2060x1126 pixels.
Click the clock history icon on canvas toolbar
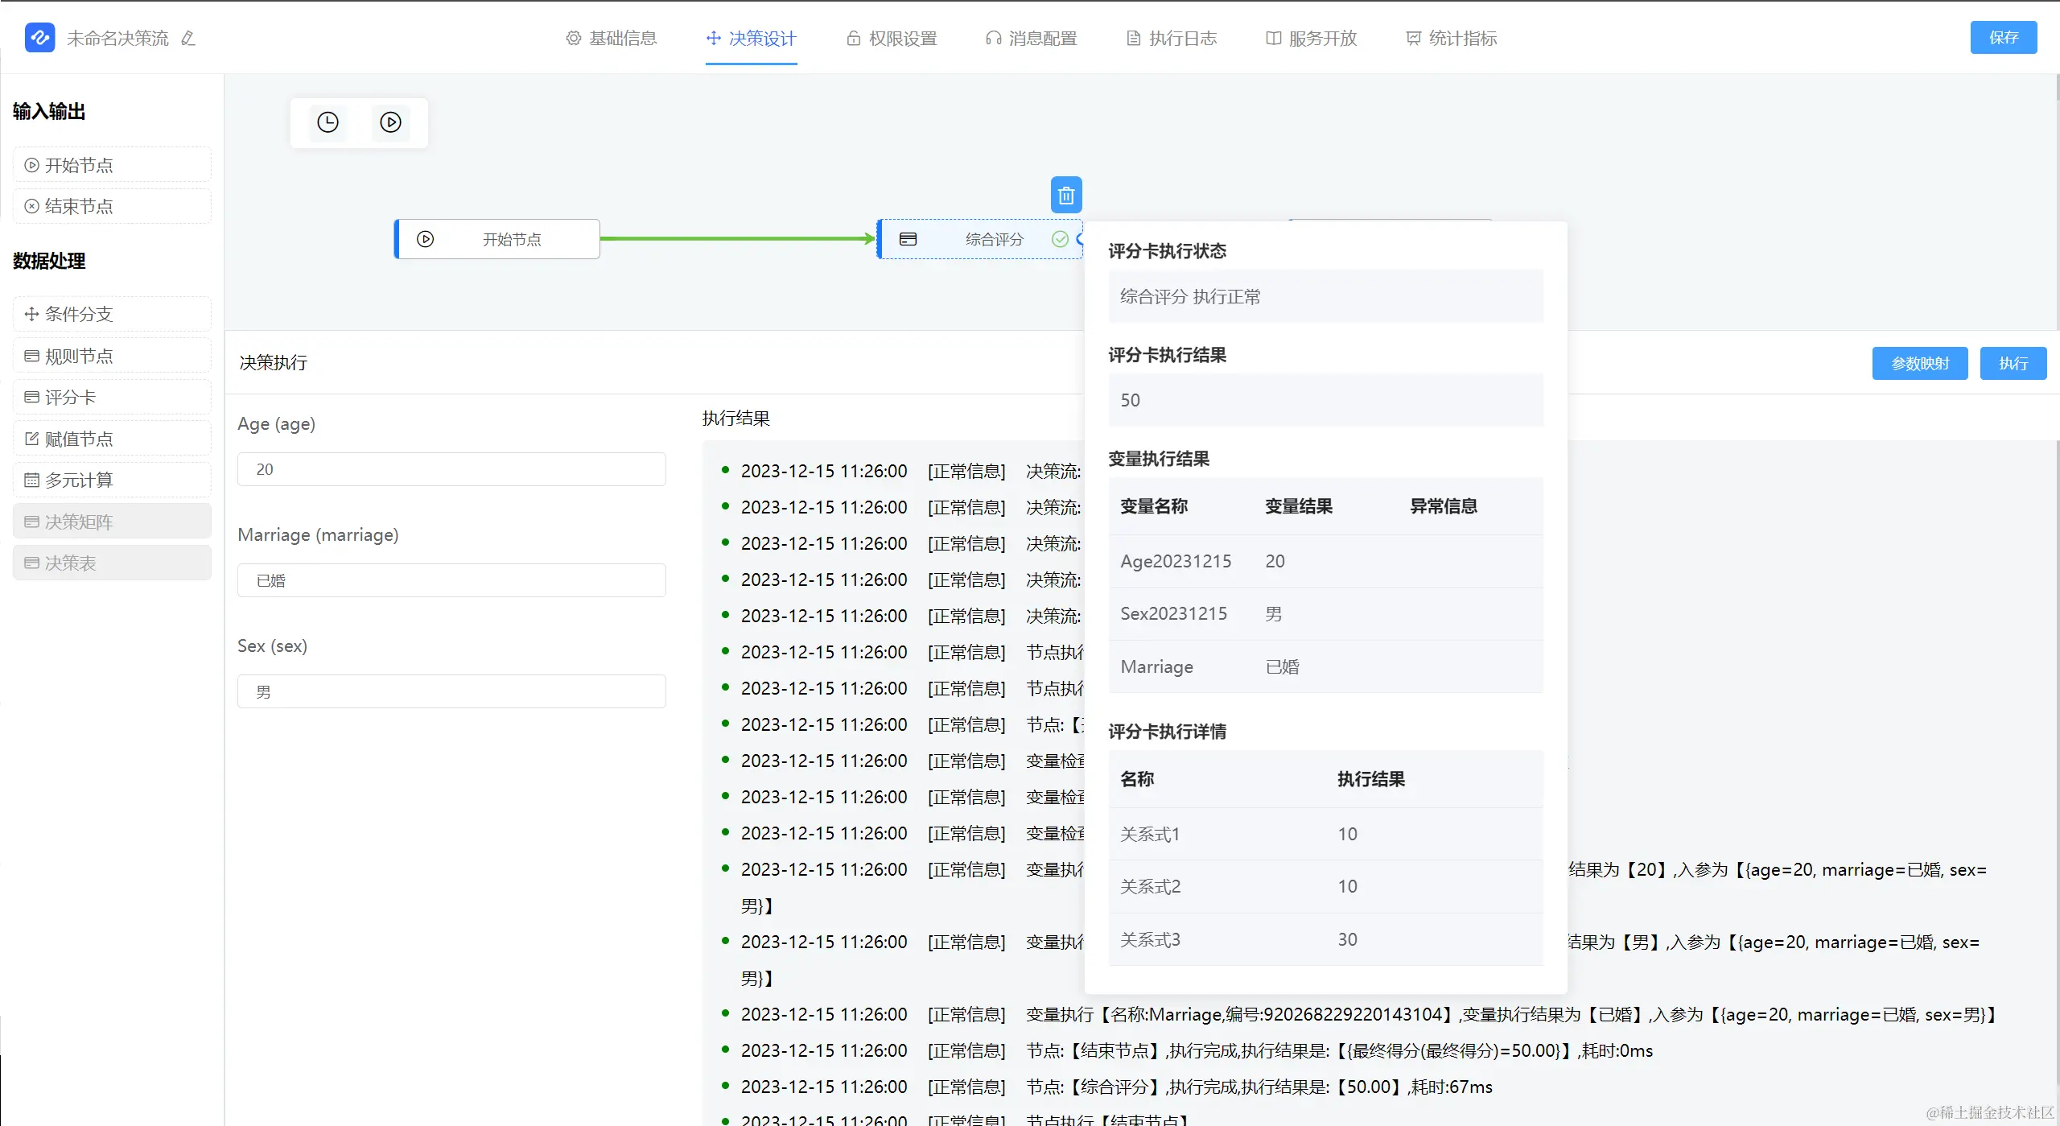328,122
